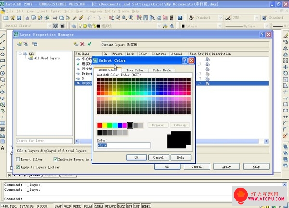The height and width of the screenshot is (208, 289).
Task: Select the Multiline Text A tool
Action: coord(2,148)
